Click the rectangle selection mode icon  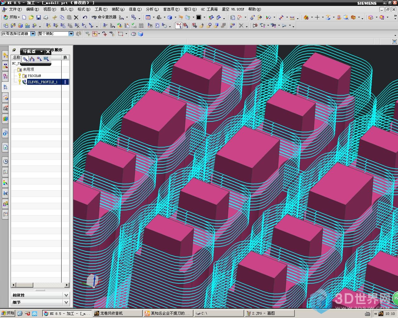tap(121, 34)
